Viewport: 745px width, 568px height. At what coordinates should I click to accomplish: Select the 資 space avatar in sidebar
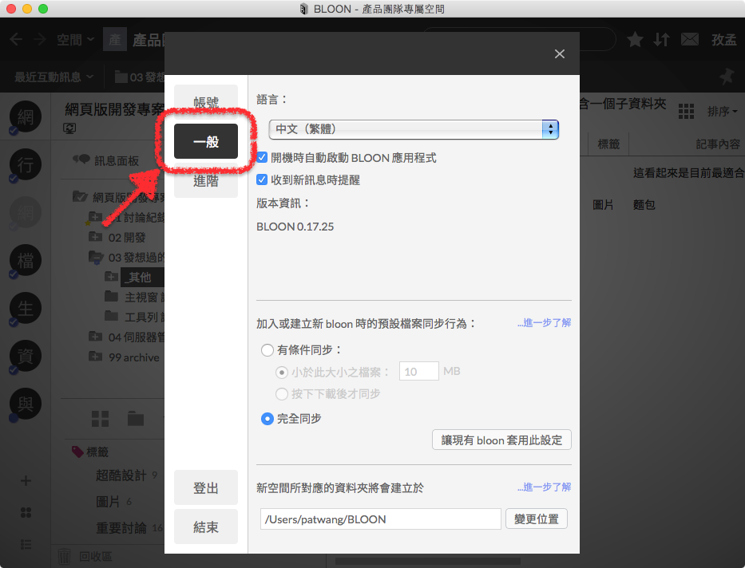tap(26, 356)
